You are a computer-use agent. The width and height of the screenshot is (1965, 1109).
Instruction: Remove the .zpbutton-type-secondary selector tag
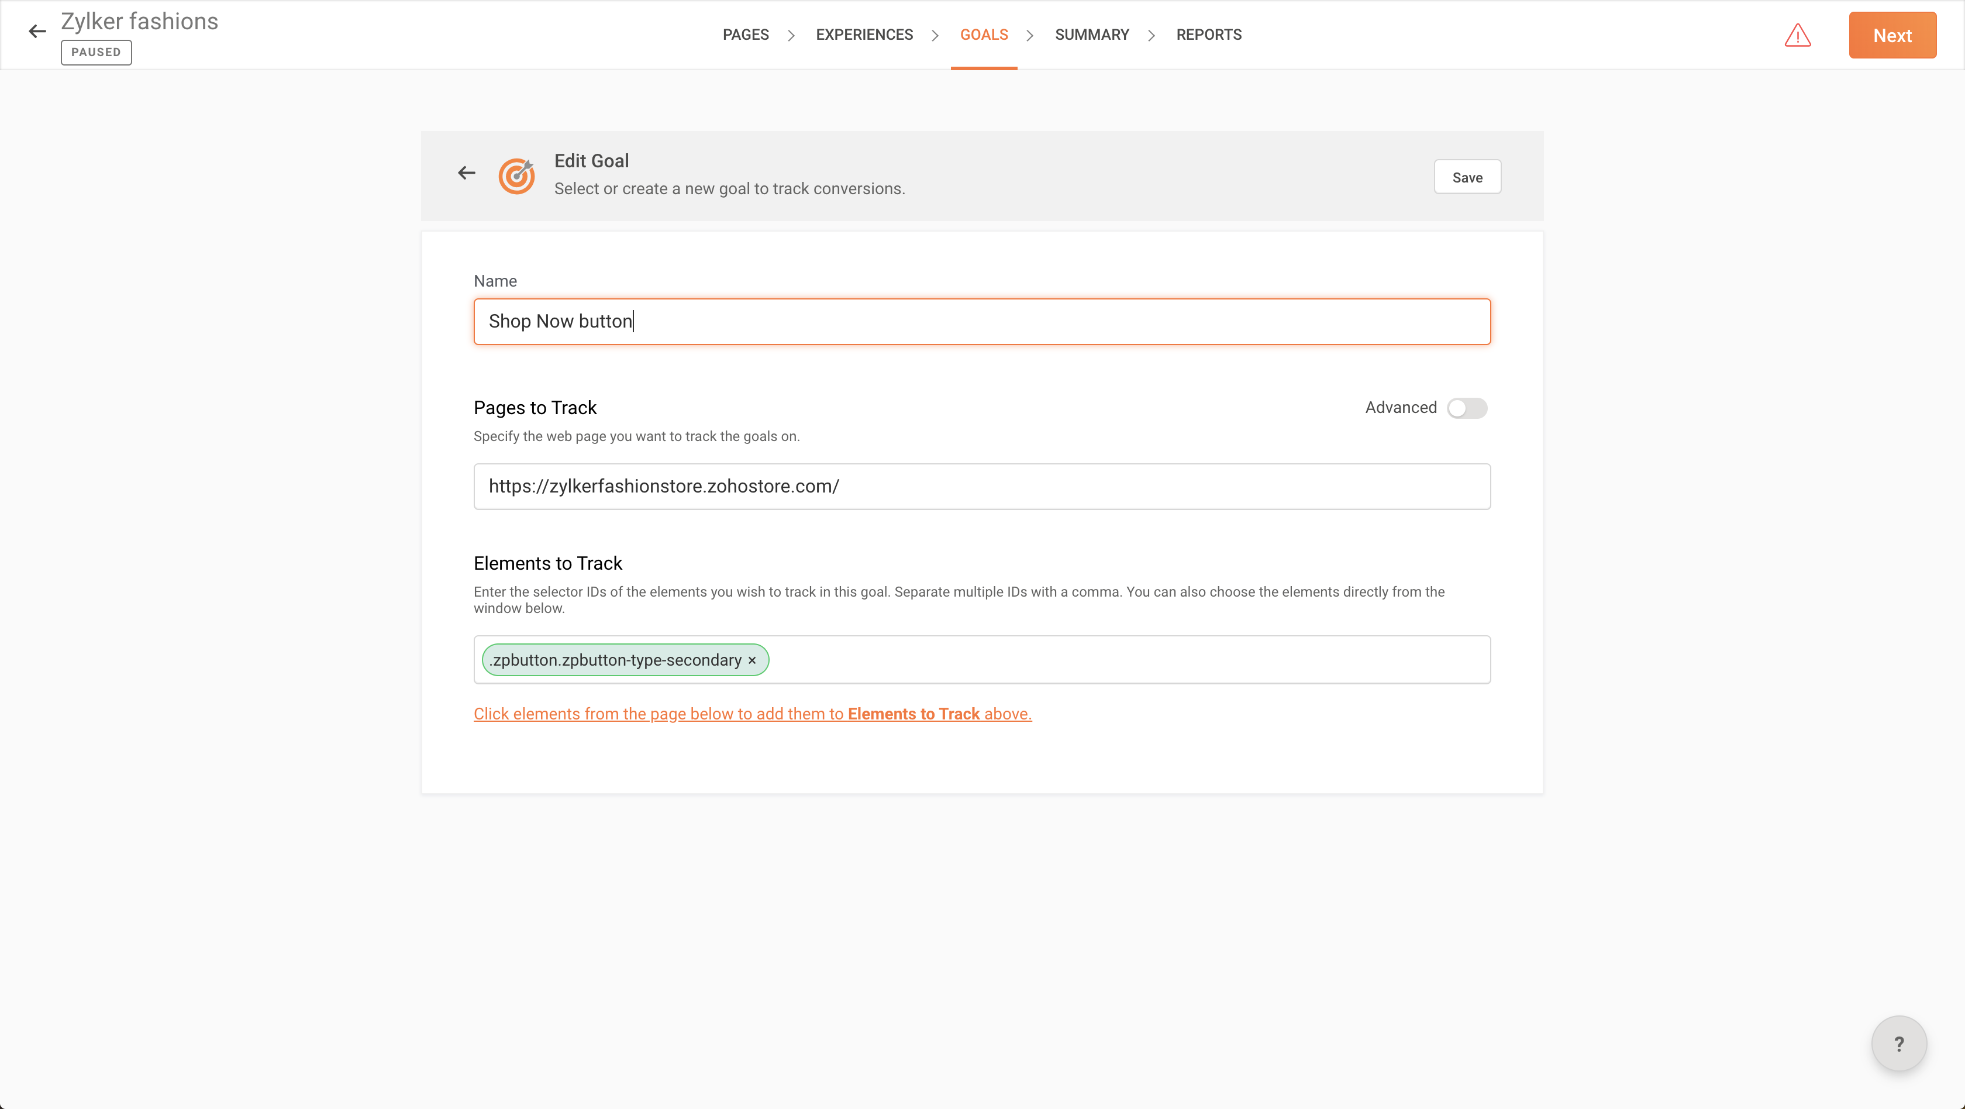click(x=752, y=660)
